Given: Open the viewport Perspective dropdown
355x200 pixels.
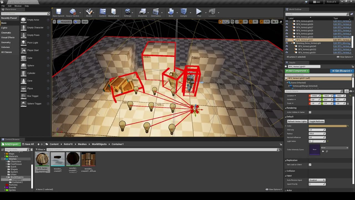Looking at the screenshot, I should point(65,22).
